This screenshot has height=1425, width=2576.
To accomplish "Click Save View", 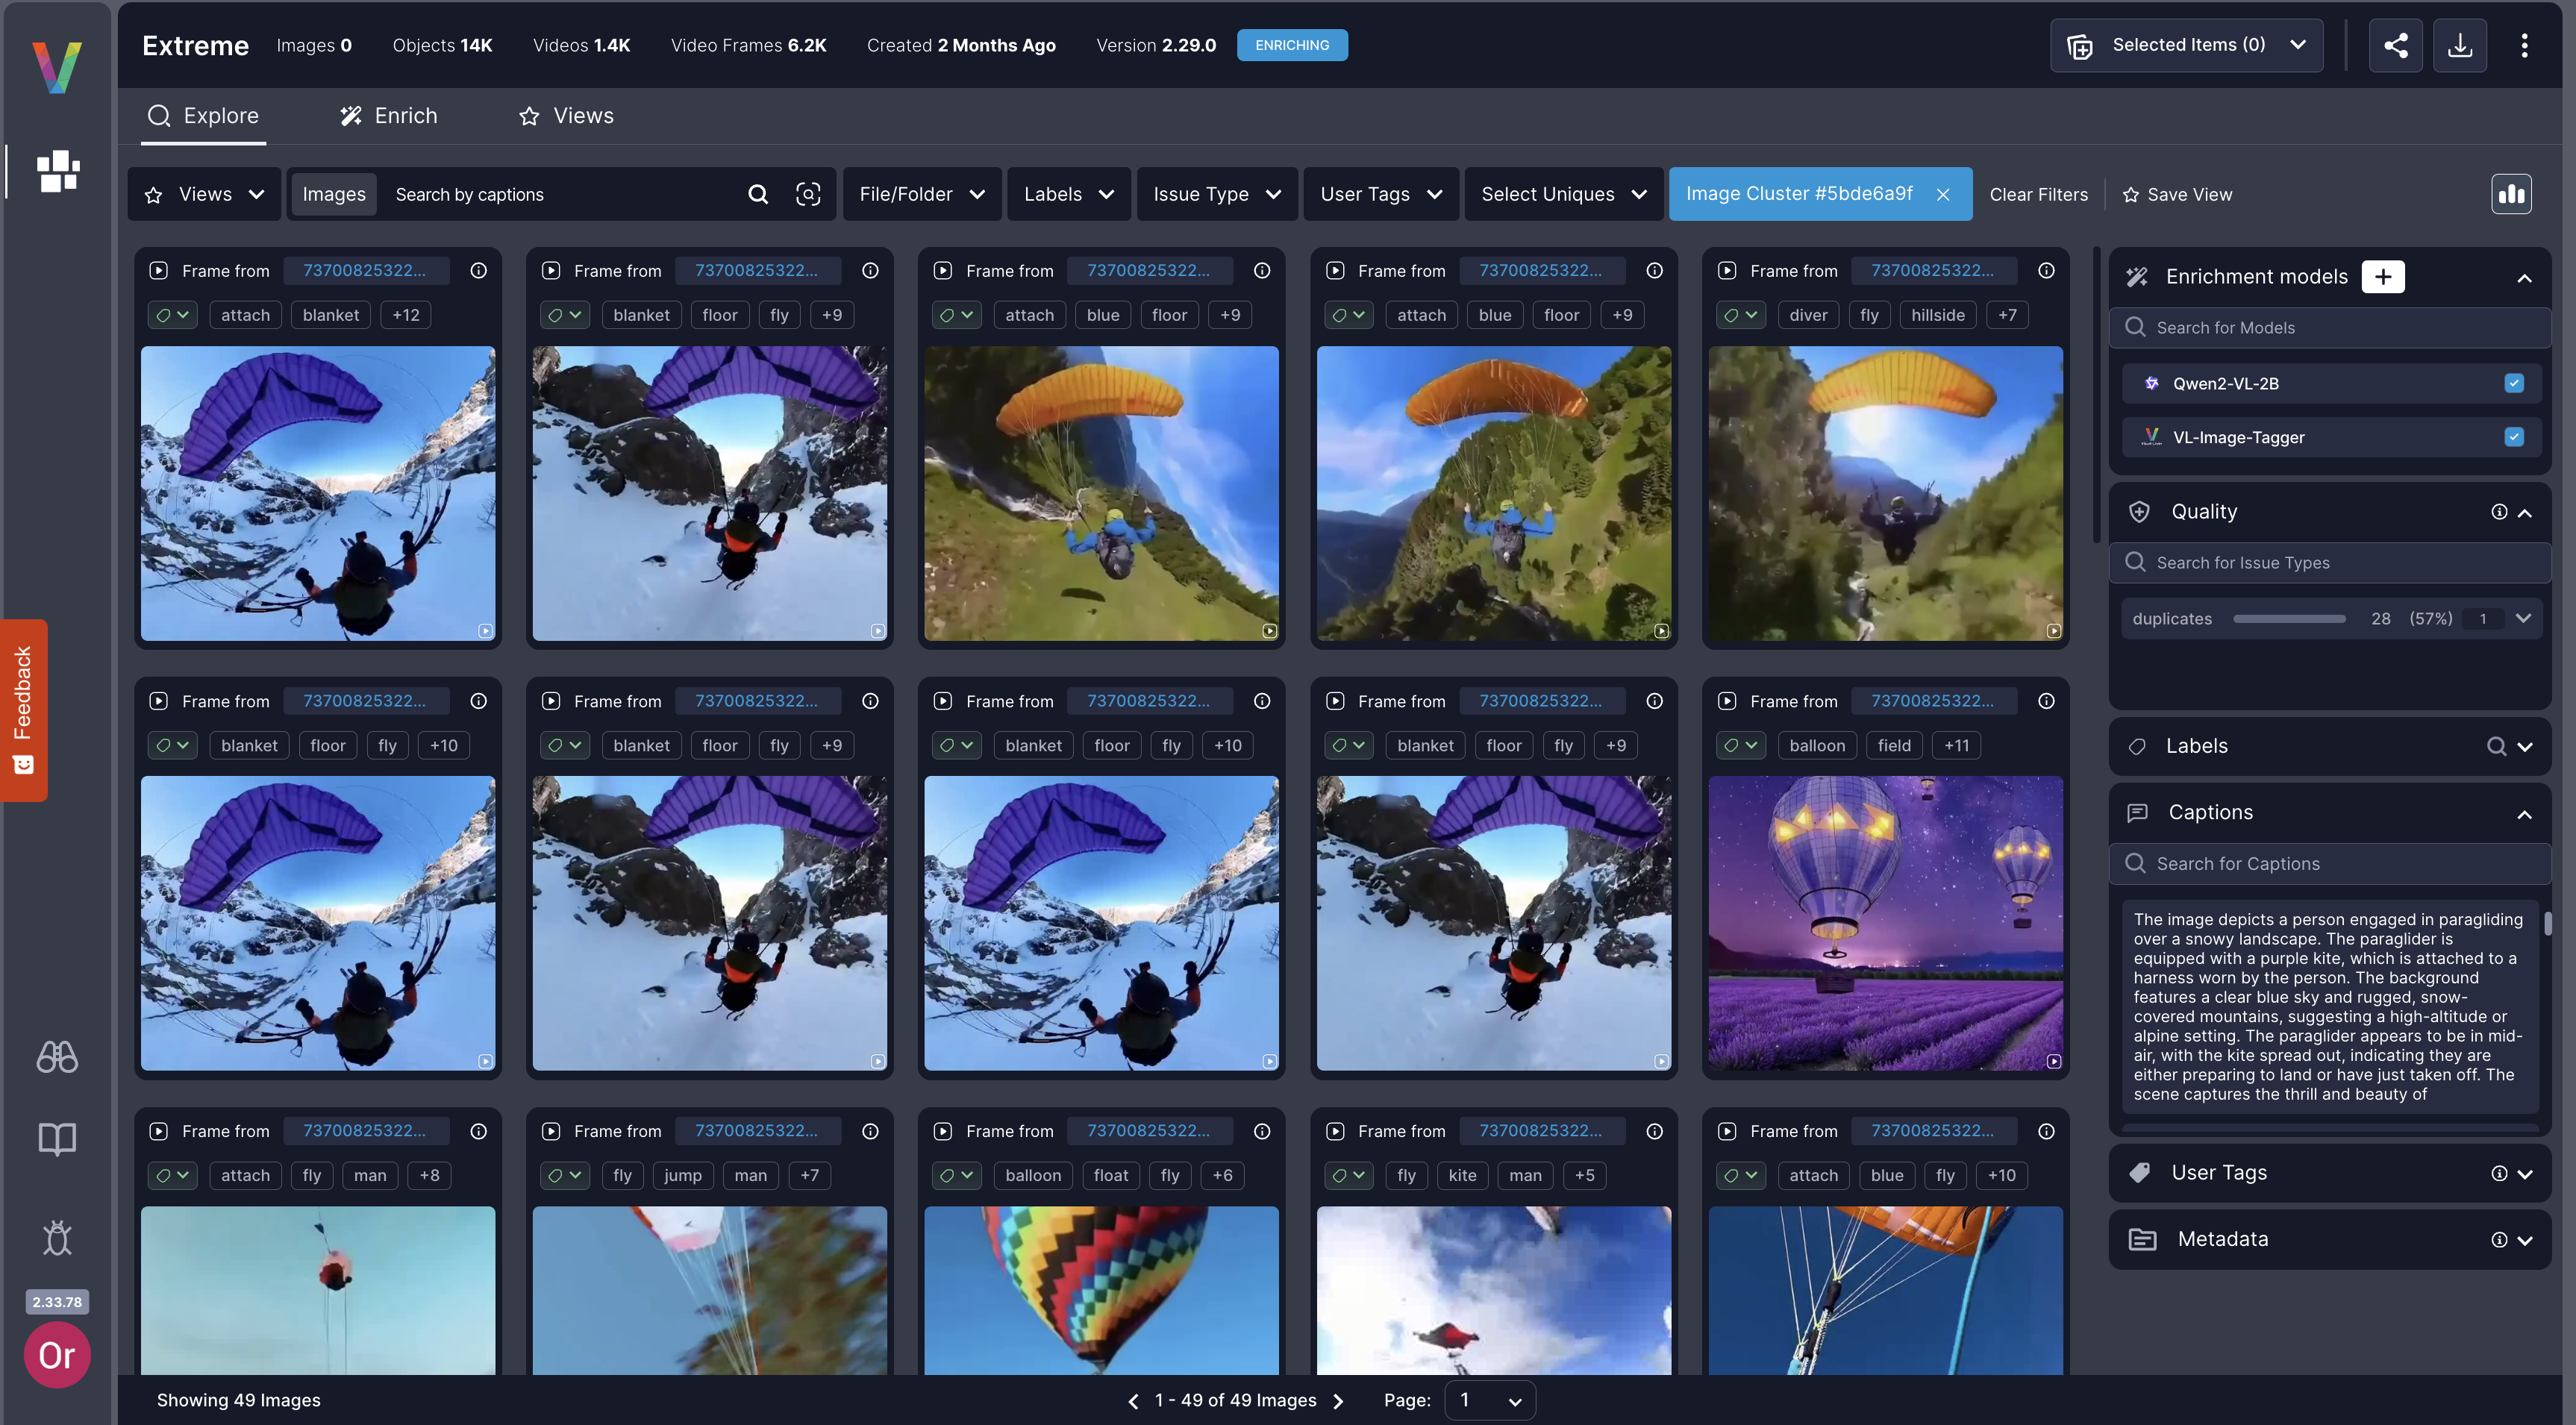I will [x=2177, y=194].
